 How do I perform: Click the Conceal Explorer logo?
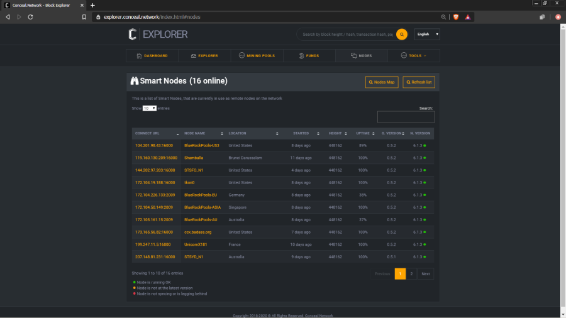(x=158, y=35)
